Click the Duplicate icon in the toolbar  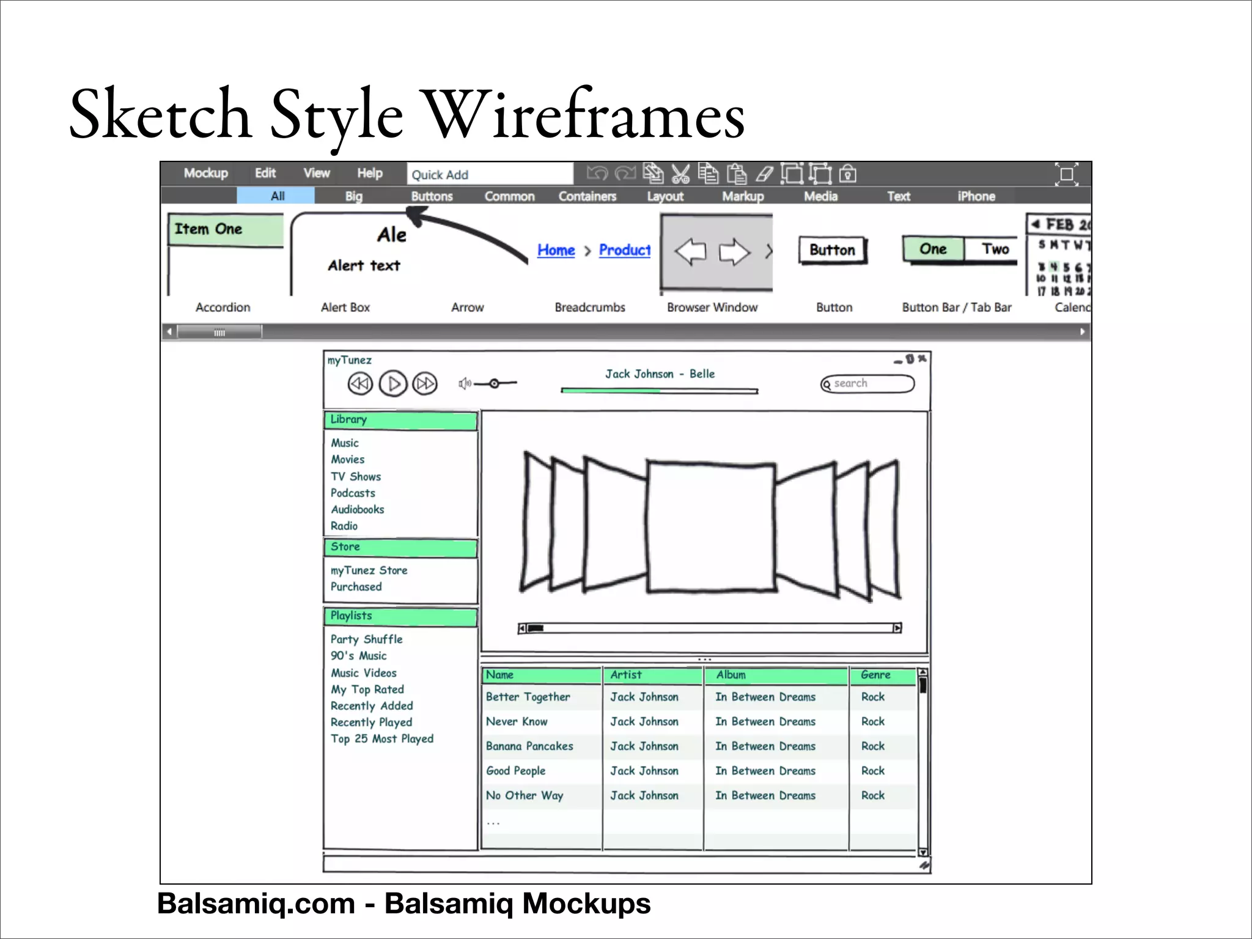click(x=653, y=174)
